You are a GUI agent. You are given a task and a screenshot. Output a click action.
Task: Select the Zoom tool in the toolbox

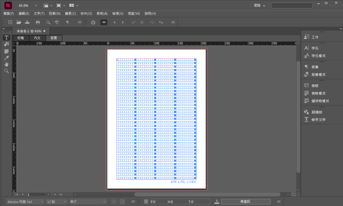[x=7, y=71]
